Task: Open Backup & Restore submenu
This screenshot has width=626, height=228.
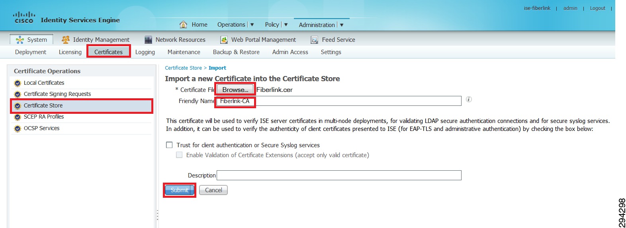Action: click(x=236, y=52)
